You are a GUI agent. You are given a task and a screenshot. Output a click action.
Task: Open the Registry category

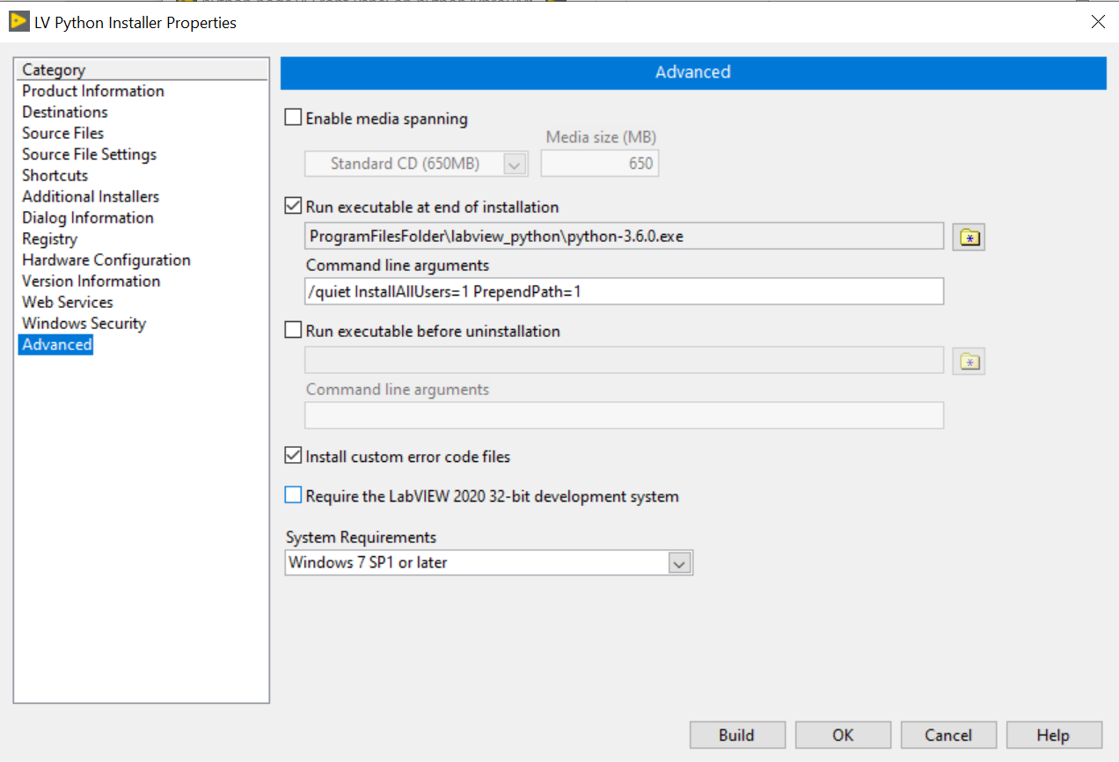(50, 239)
